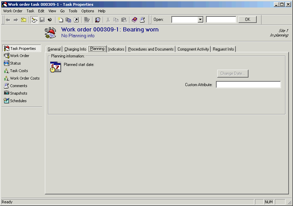293x206 pixels.
Task: Click the forklift warehouse toolbar icon
Action: (x=98, y=20)
